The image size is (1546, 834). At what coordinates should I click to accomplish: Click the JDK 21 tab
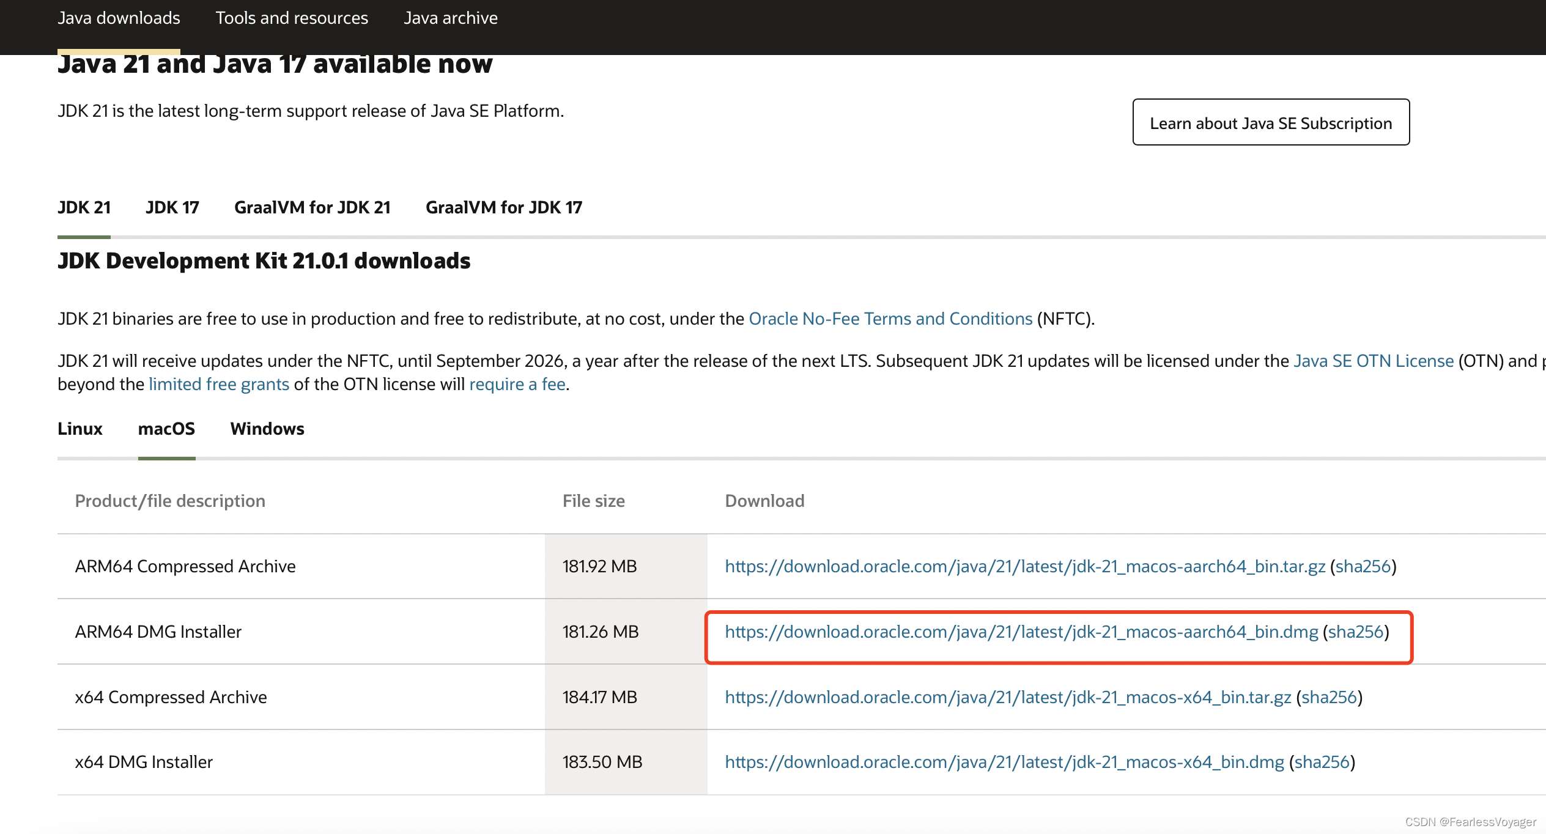pos(85,207)
